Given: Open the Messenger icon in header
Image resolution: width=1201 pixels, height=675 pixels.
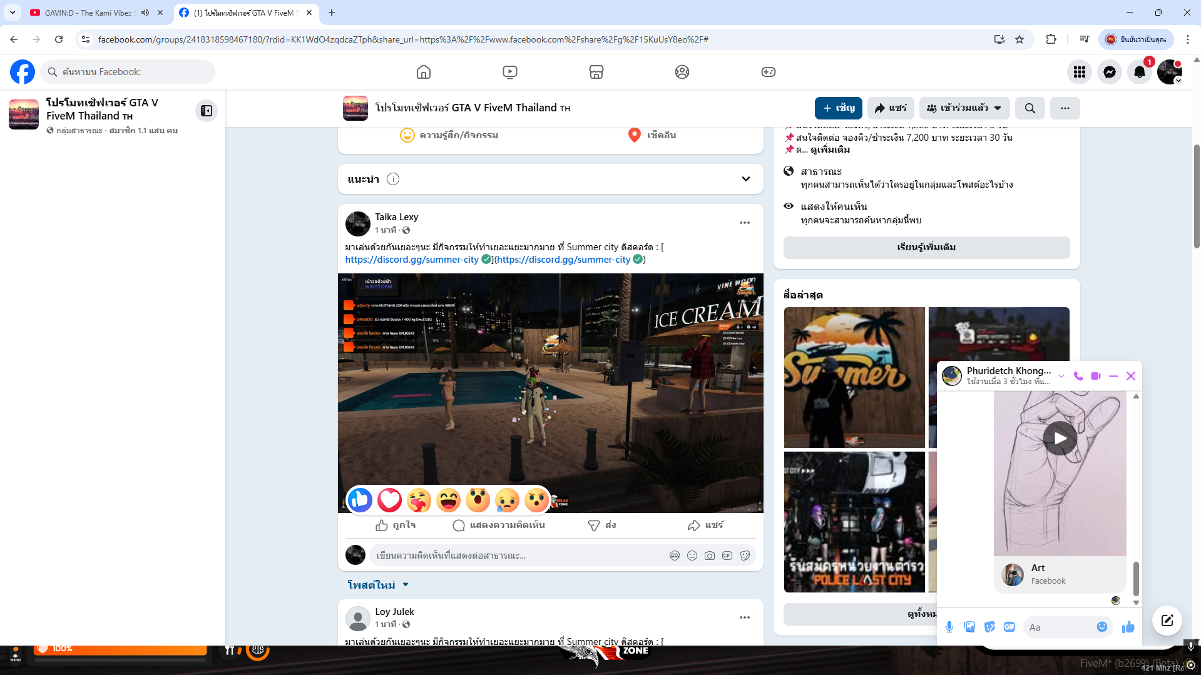Looking at the screenshot, I should click(1110, 72).
